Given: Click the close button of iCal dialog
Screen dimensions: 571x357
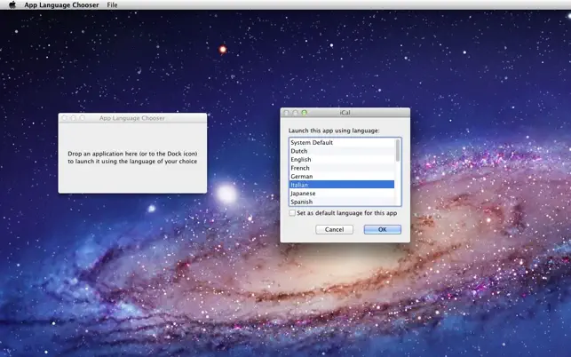Looking at the screenshot, I should (286, 113).
